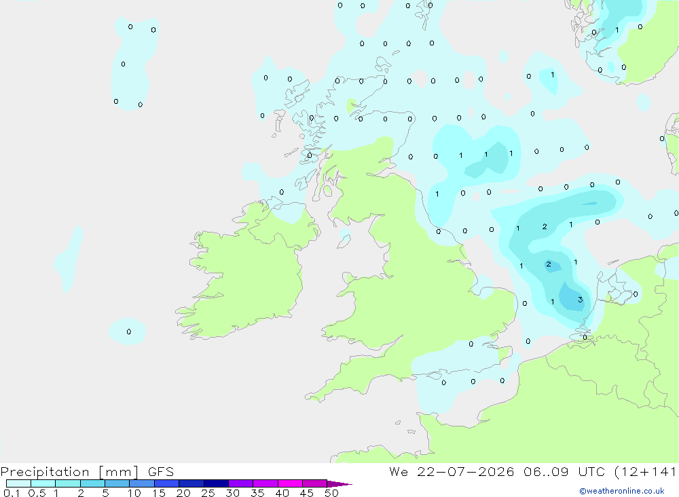This screenshot has width=679, height=497.
Task: Click the '(12+141' forecast run text
Action: pos(645,471)
